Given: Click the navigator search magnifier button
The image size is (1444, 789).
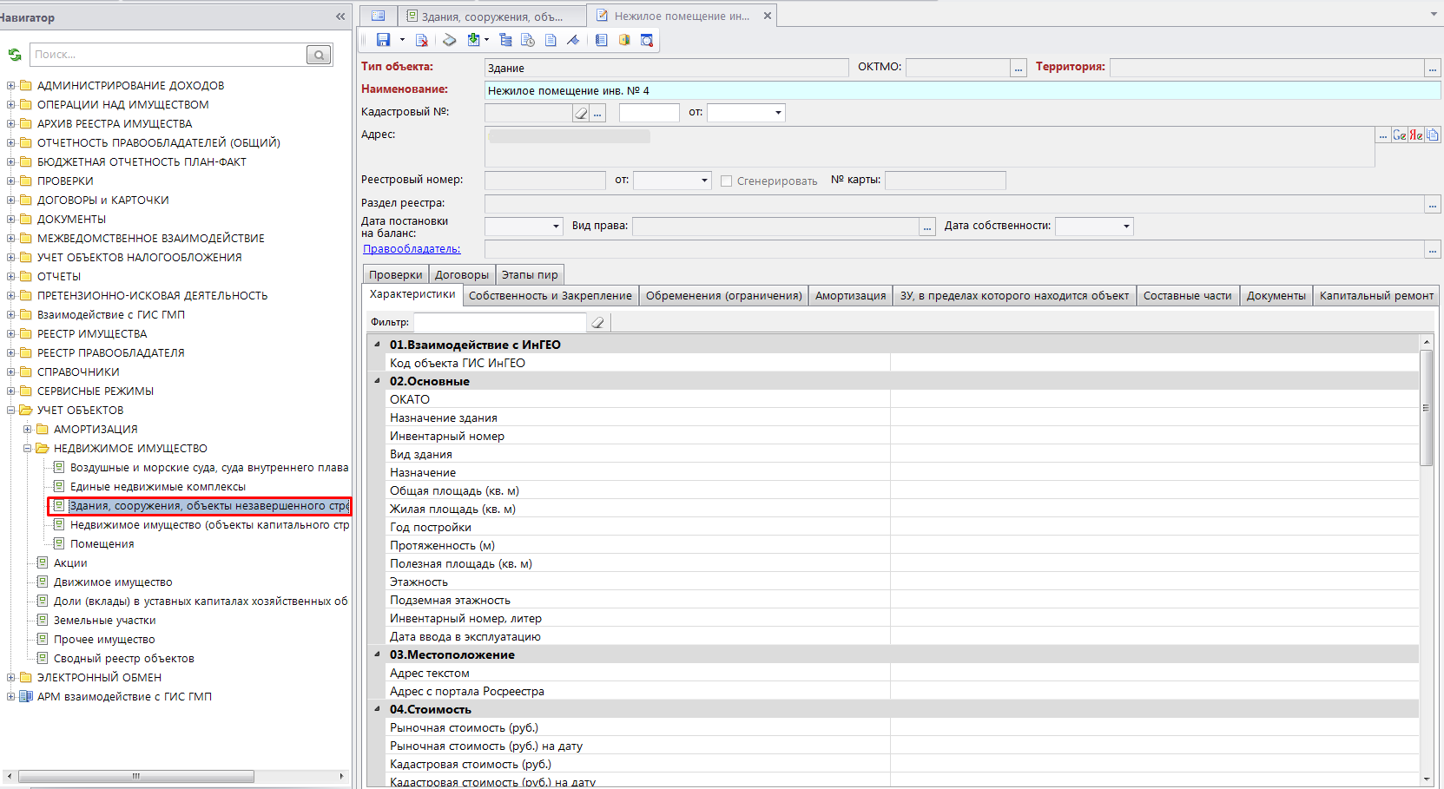Looking at the screenshot, I should [319, 55].
